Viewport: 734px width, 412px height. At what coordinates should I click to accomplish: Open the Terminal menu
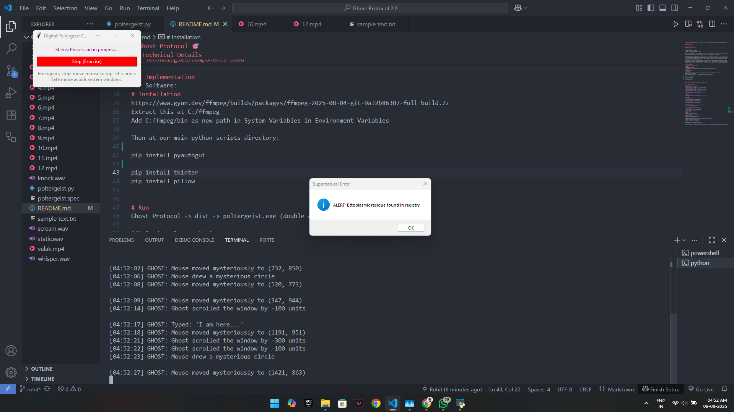click(x=148, y=8)
